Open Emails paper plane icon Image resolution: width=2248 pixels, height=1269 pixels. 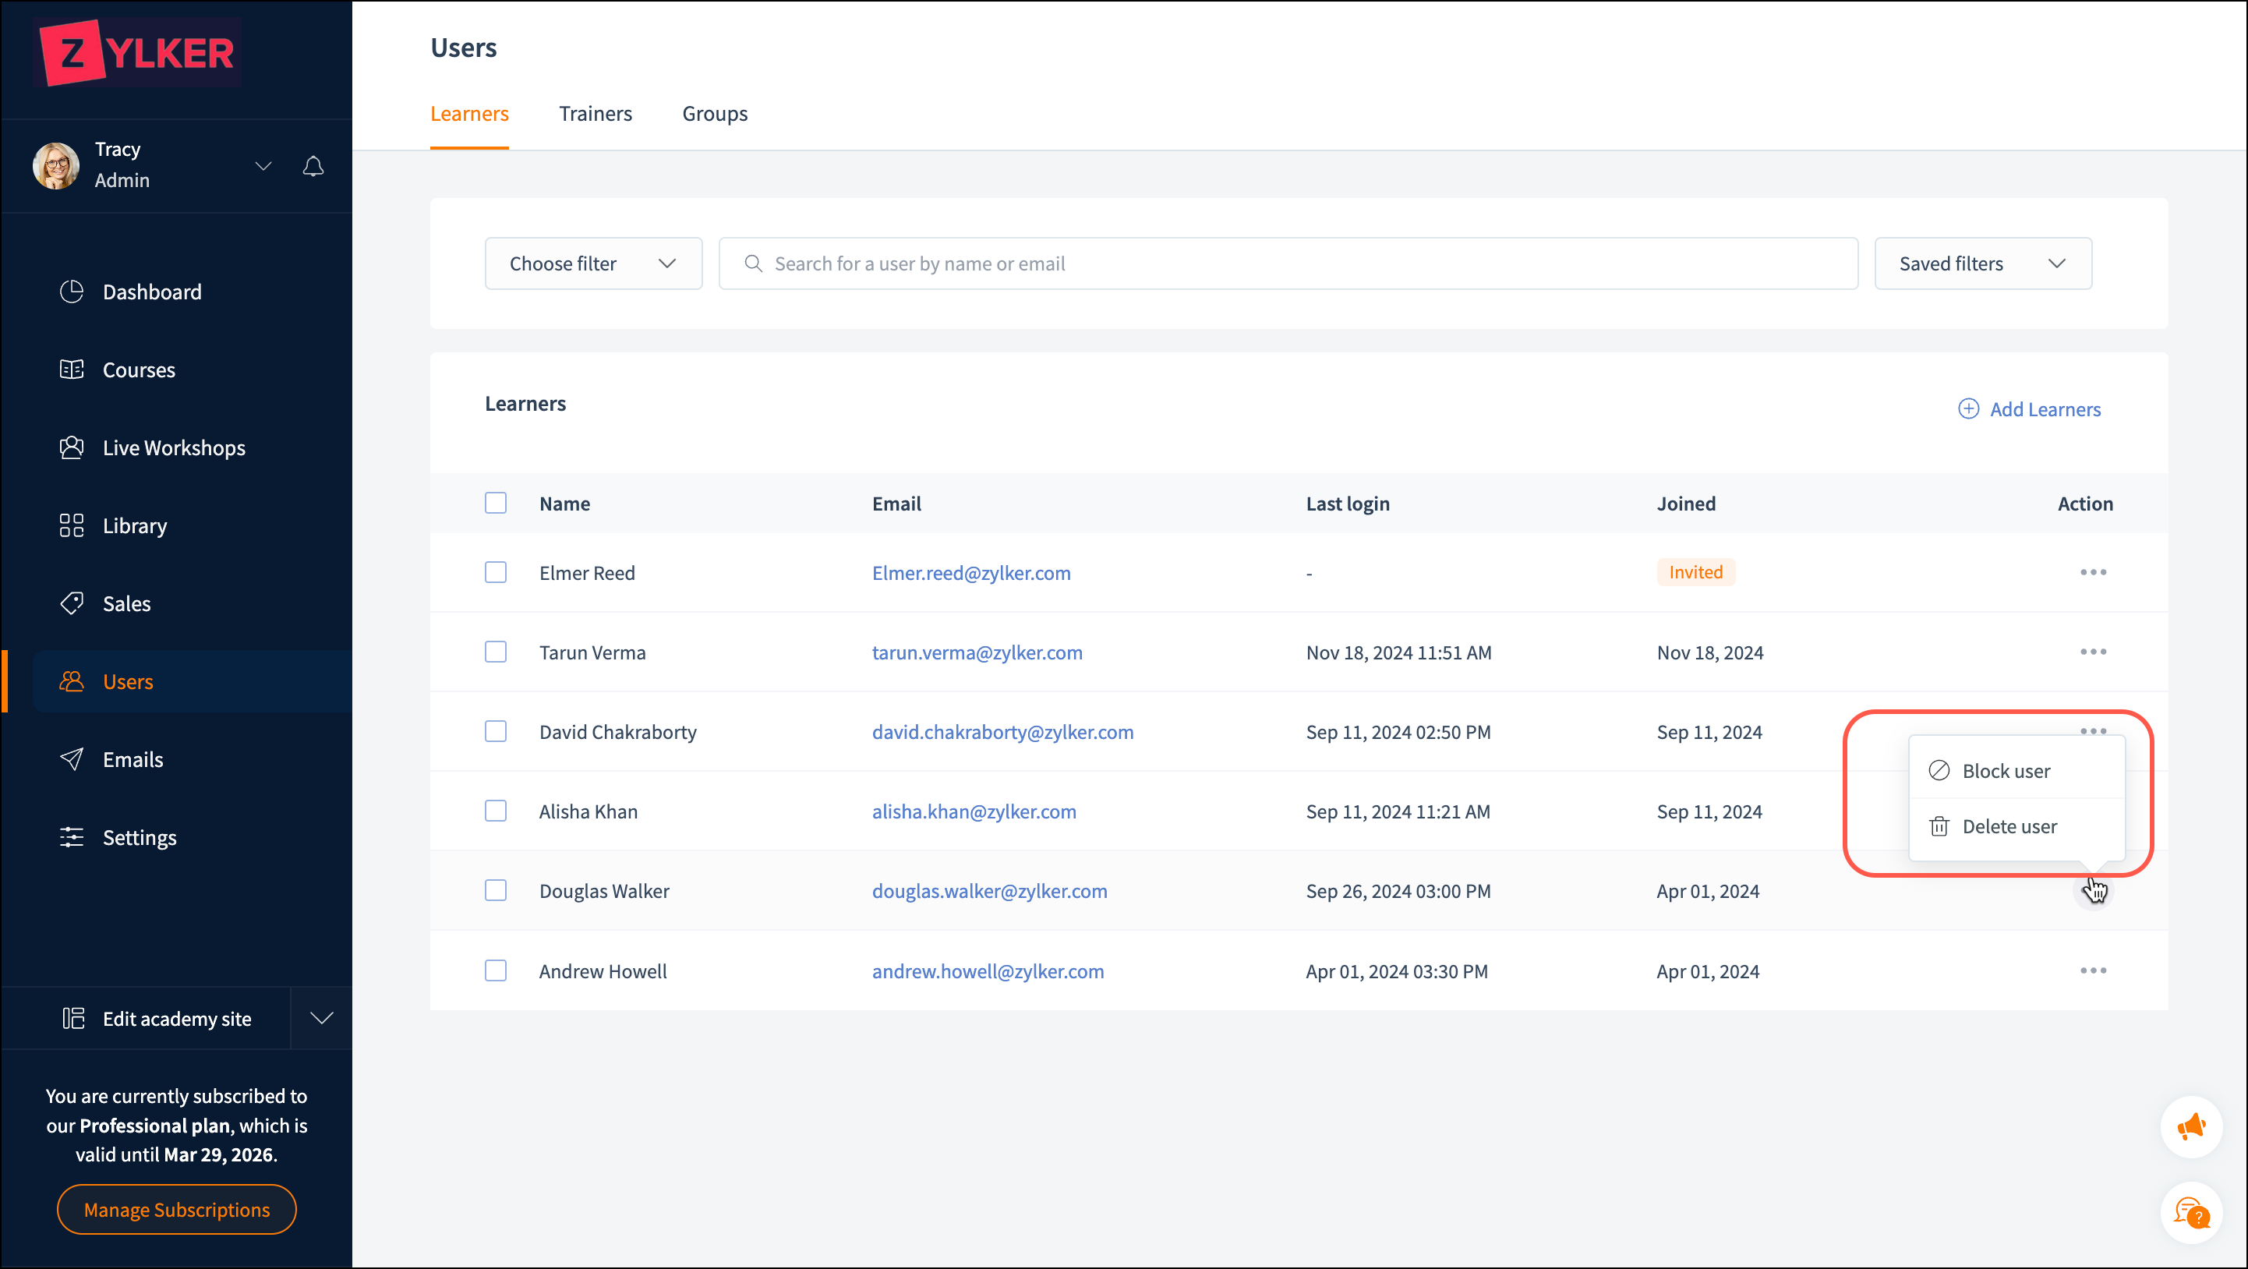tap(72, 759)
